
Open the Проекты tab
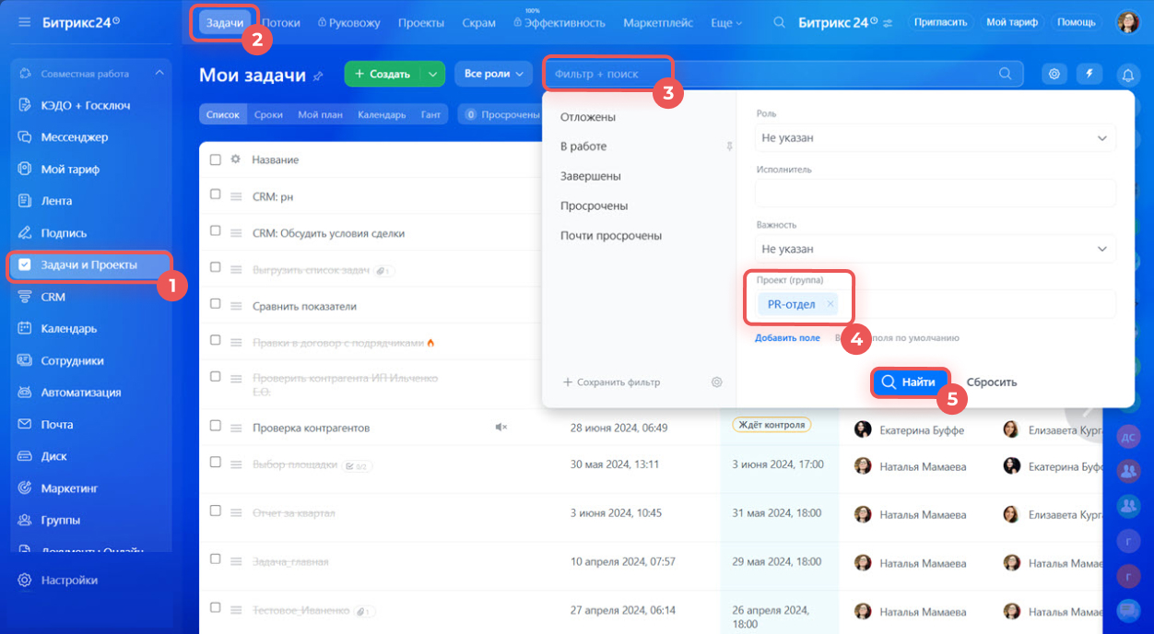point(421,23)
